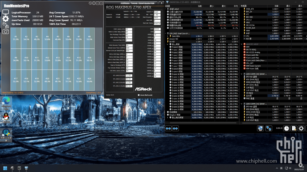Screen dimensions: 307x172
Task: Reset HWiNFO clock timer button
Action: click(286, 128)
